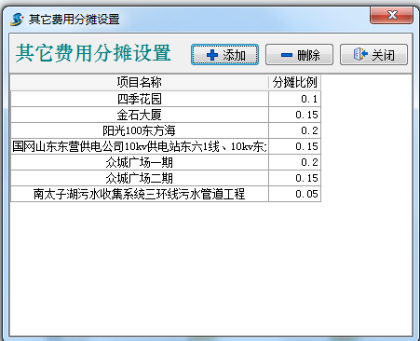Select the 四季花园 row

point(166,99)
